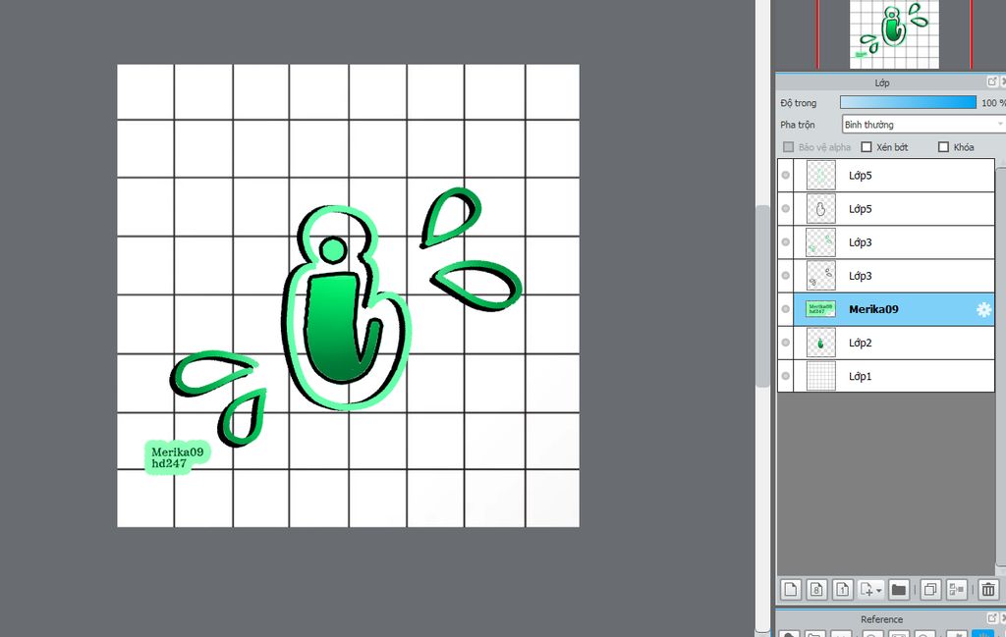Enable the Xén bớt clipping checkbox
Viewport: 1006px width, 637px height.
coord(866,147)
